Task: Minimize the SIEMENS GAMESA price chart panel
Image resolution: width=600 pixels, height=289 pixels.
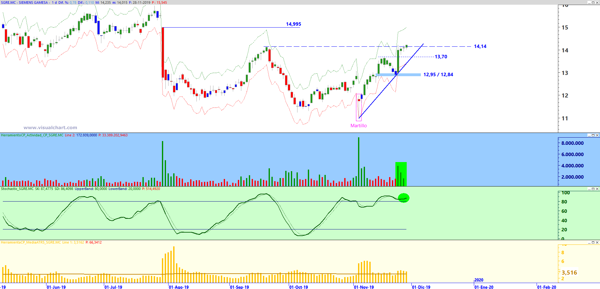Action: coord(589,3)
